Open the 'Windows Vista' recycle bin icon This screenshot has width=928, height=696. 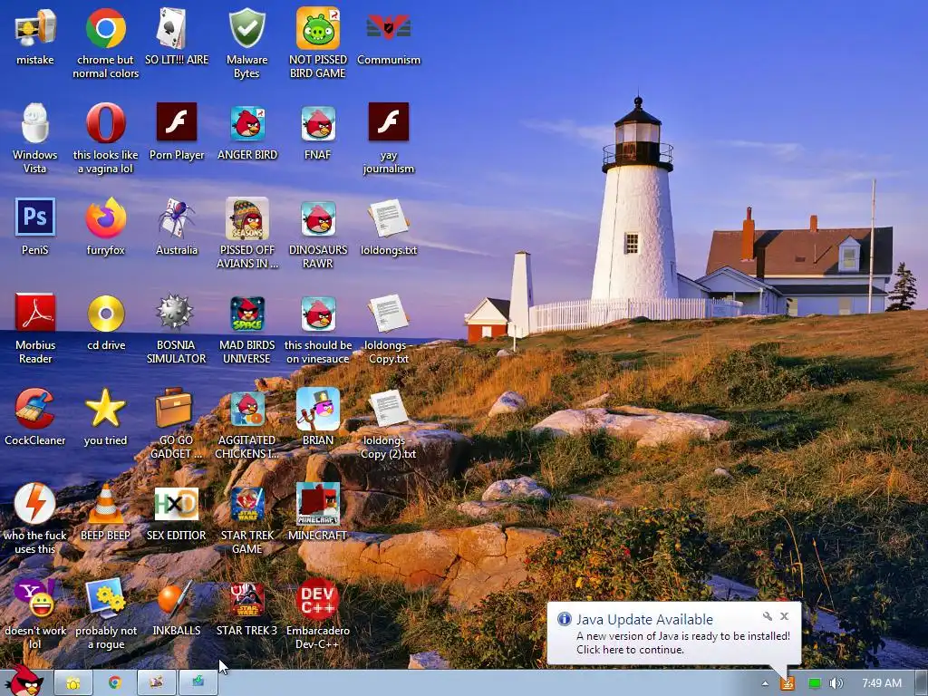pos(35,123)
